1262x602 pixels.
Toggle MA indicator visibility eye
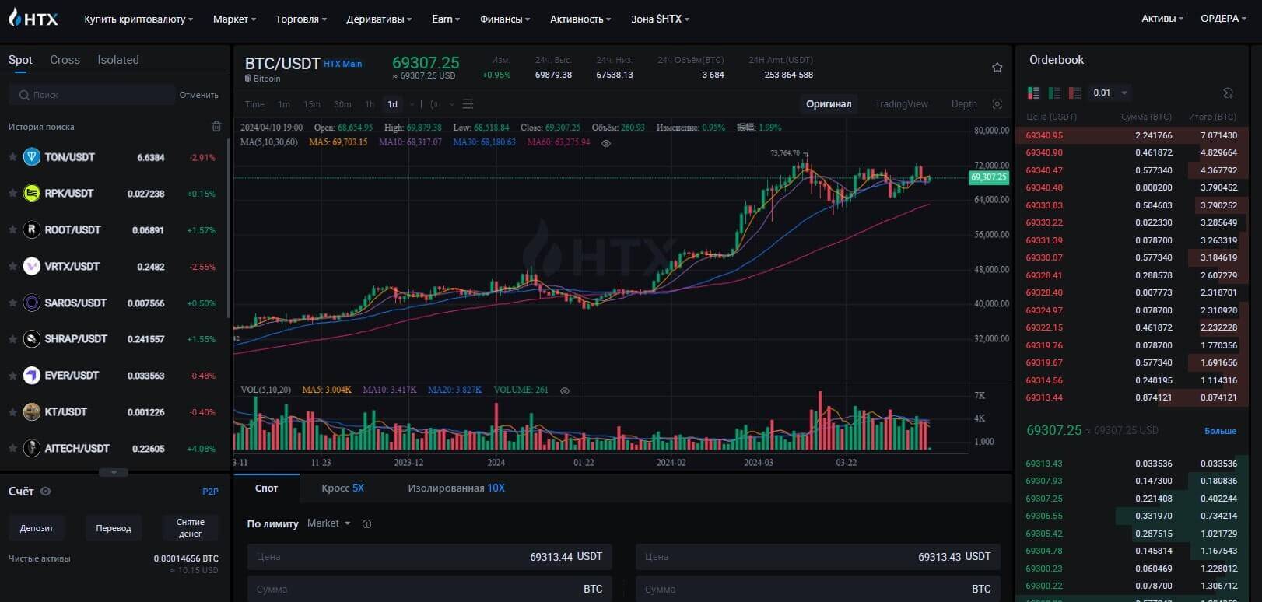[606, 143]
